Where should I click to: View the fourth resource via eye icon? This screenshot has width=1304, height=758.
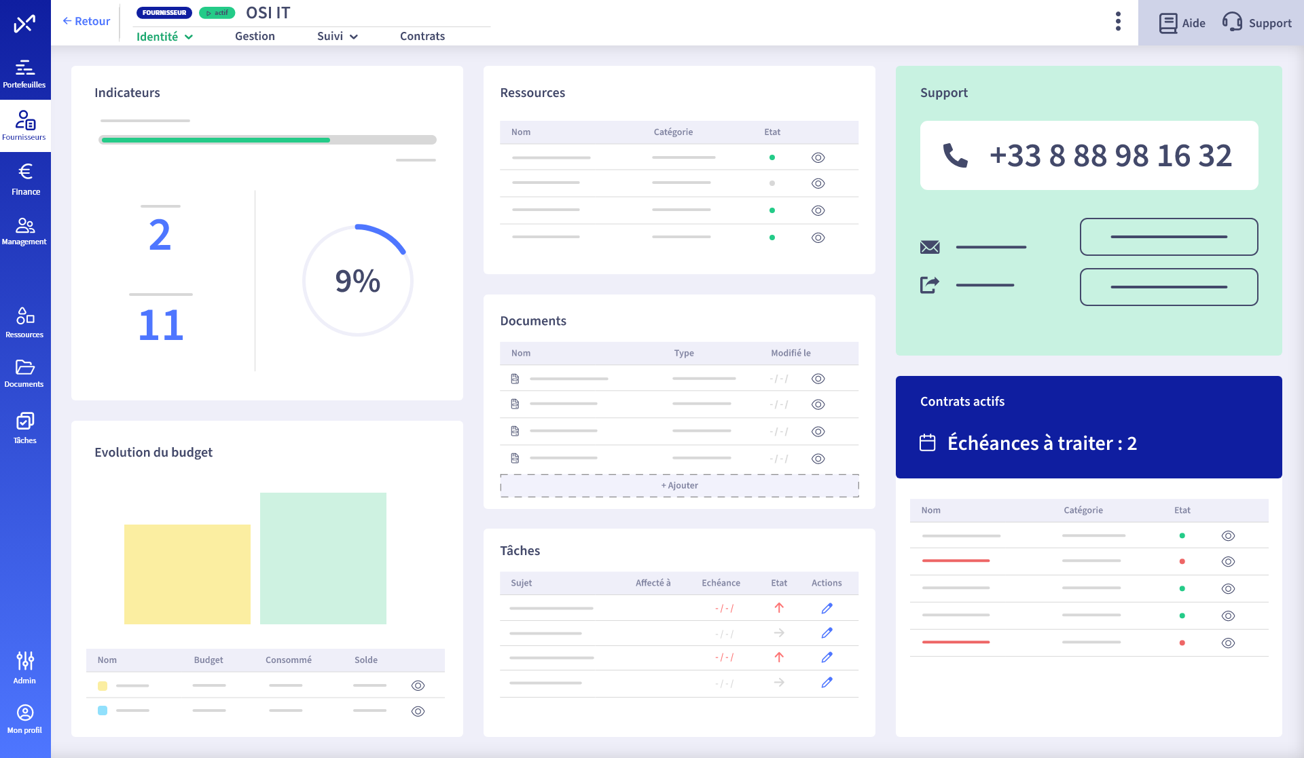818,238
